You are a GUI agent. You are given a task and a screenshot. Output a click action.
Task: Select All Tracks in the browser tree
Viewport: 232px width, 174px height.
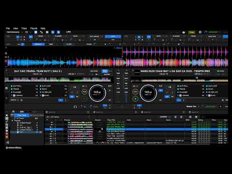pyautogui.click(x=20, y=118)
